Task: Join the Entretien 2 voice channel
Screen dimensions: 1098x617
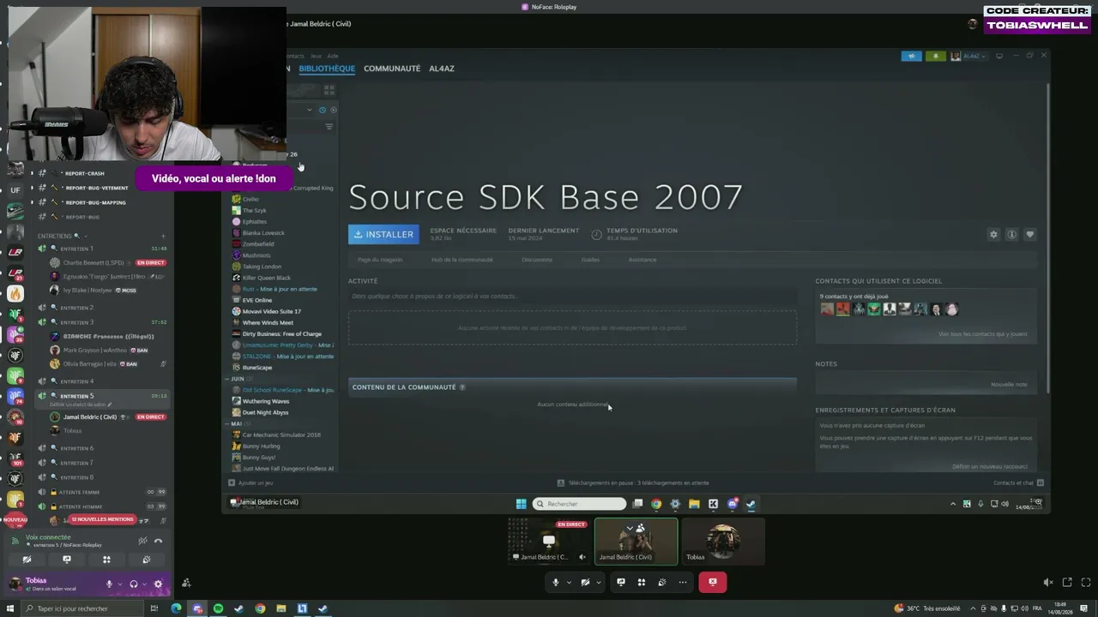Action: (x=77, y=308)
